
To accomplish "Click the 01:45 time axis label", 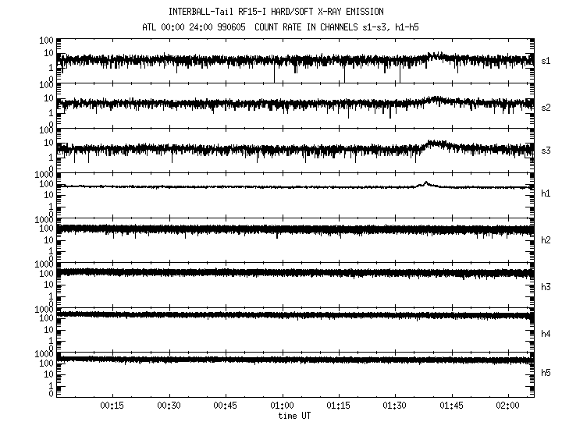I will point(452,406).
